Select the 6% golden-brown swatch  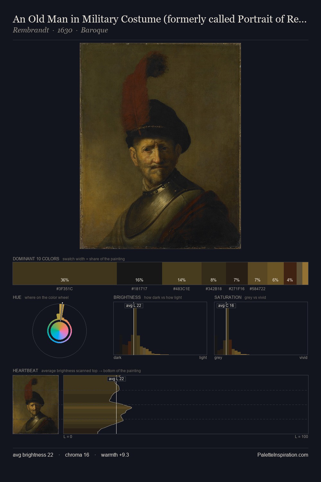coord(275,273)
